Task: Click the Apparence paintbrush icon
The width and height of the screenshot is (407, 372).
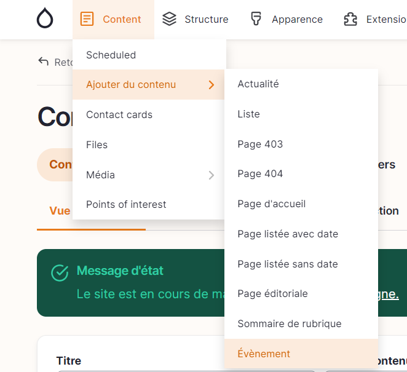Action: point(256,19)
